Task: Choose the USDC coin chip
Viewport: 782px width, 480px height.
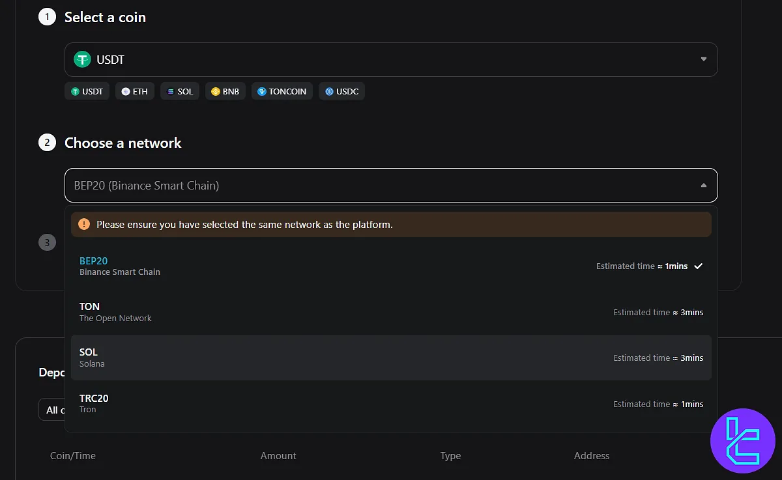Action: pyautogui.click(x=342, y=91)
